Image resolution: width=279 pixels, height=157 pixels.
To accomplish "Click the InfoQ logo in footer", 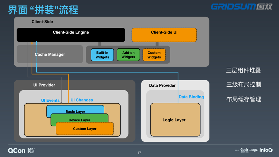I will point(266,150).
